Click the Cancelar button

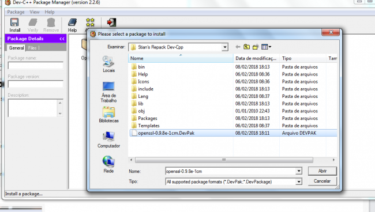322,181
